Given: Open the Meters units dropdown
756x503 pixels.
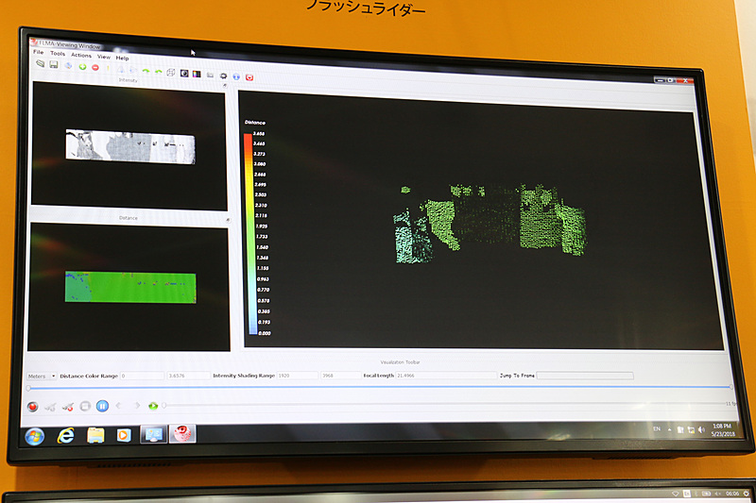Looking at the screenshot, I should click(x=42, y=376).
